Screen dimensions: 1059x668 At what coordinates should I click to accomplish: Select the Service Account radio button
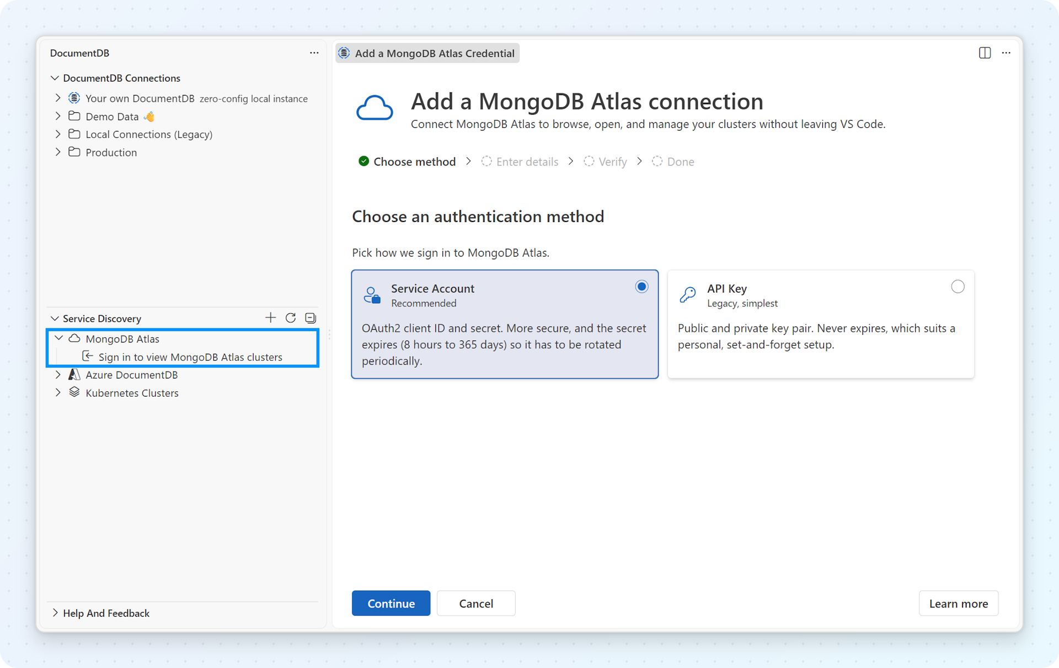641,287
